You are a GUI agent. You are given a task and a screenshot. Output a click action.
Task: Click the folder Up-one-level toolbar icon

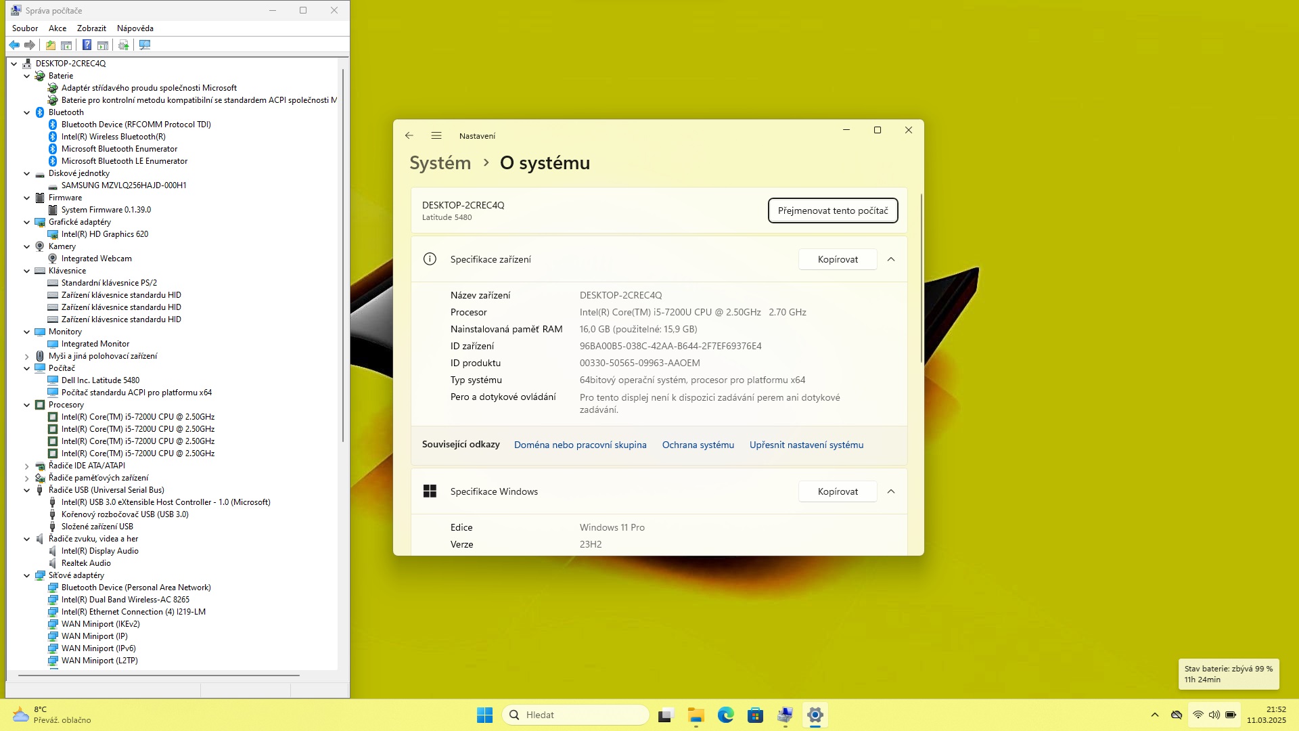coord(51,45)
